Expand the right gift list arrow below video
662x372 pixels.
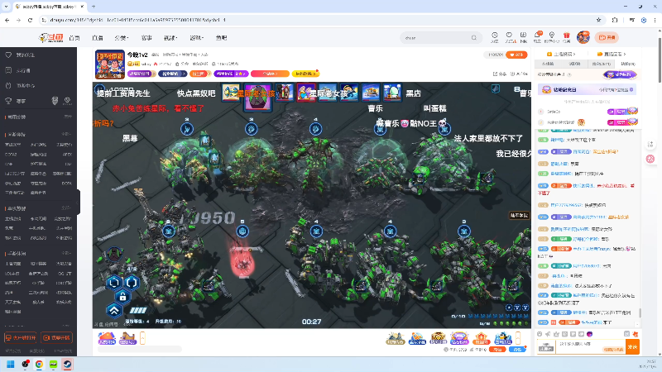pos(518,338)
